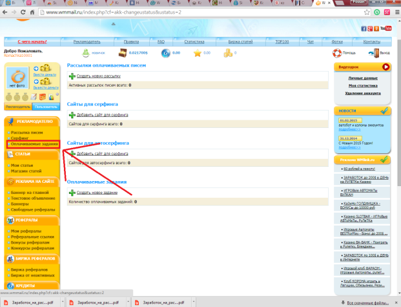Open Конкурсы рефералам sidebar item
Viewport: 401px width, 307px height.
click(32, 248)
